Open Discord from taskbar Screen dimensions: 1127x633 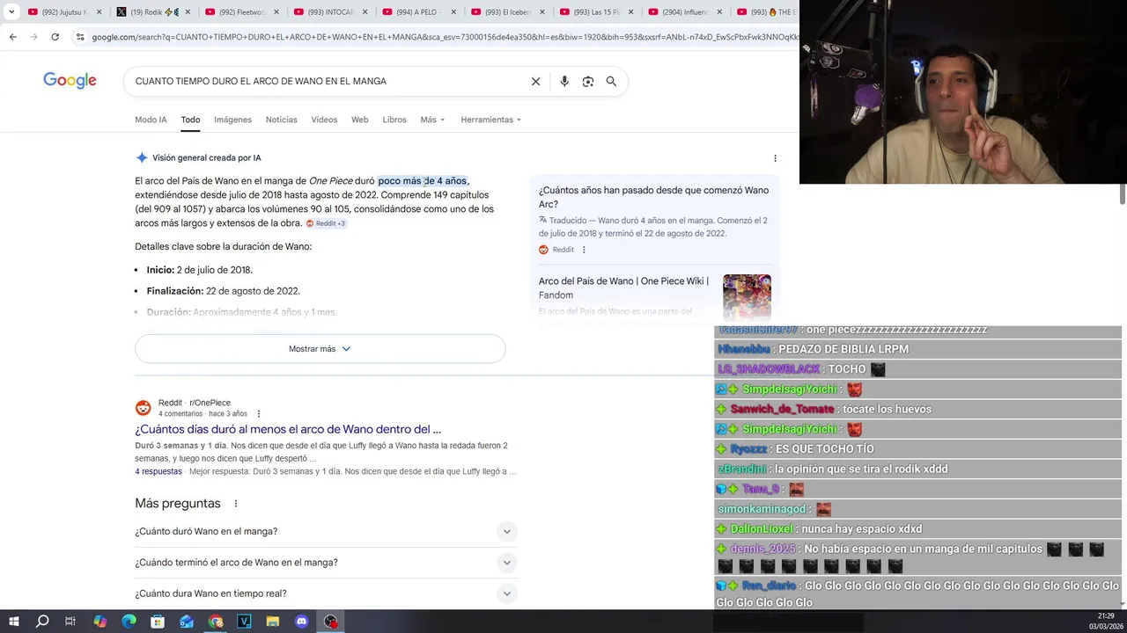pos(302,622)
